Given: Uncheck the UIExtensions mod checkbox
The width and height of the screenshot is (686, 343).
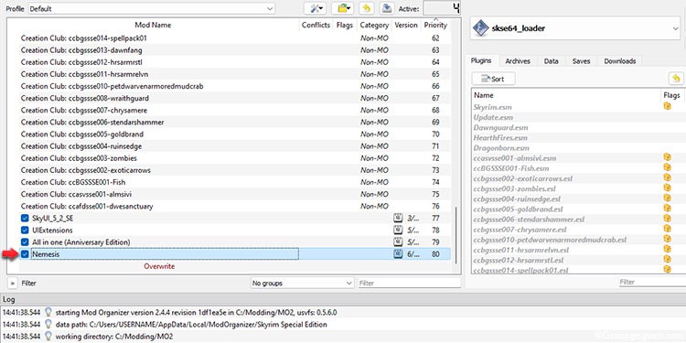Looking at the screenshot, I should pyautogui.click(x=25, y=230).
